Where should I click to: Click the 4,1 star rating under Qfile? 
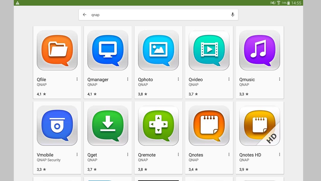pos(41,94)
